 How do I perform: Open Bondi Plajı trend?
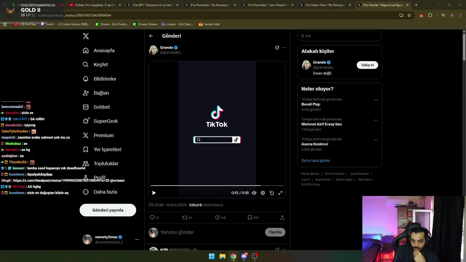tap(311, 104)
